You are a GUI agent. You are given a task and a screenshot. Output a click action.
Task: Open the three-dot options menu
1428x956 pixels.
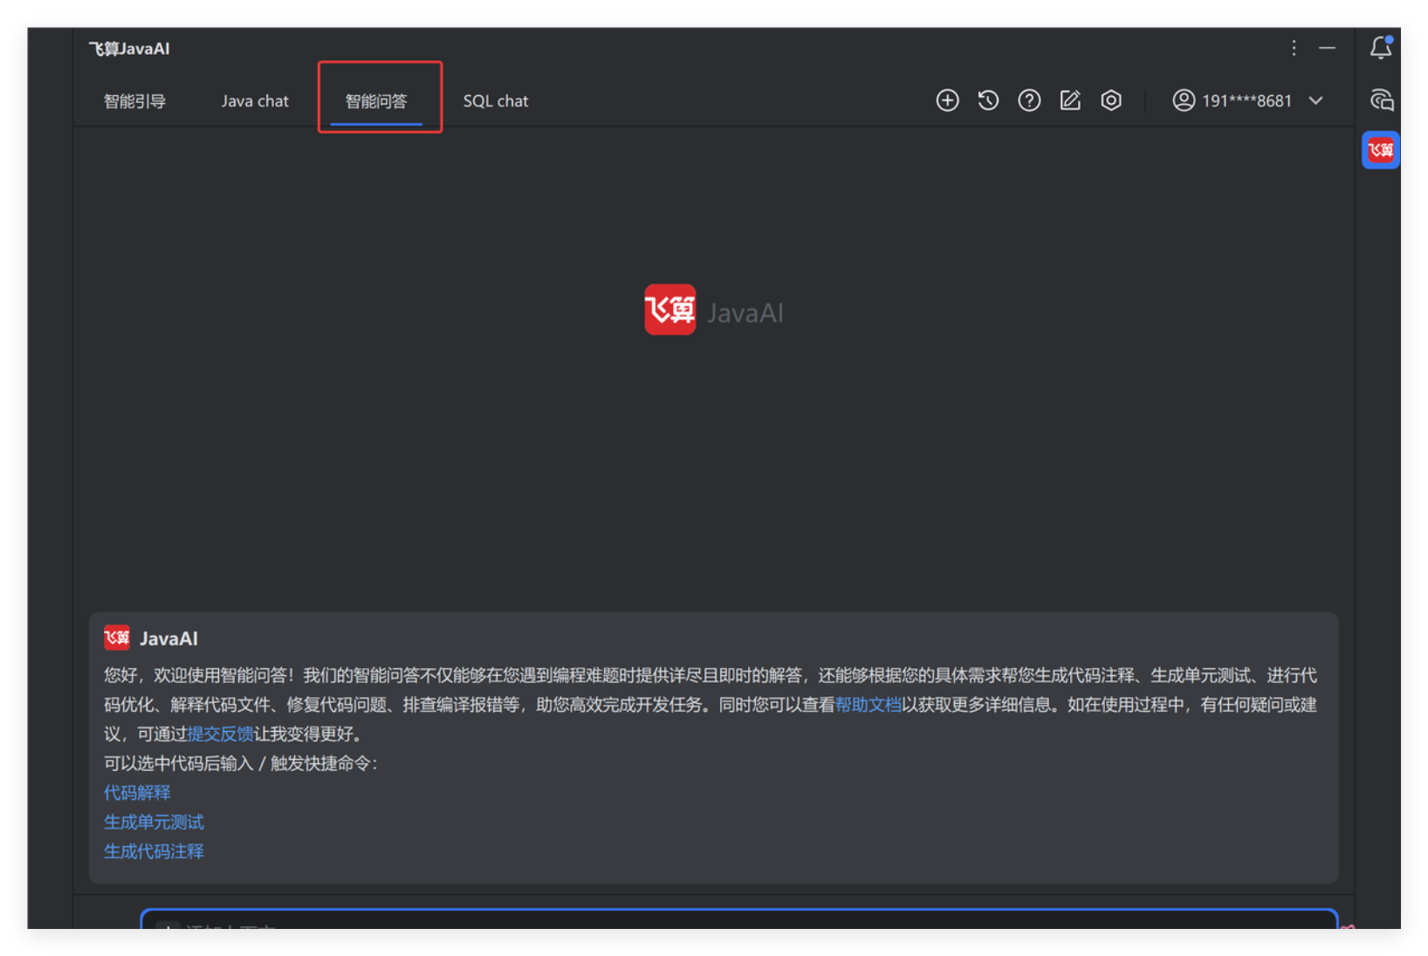point(1294,48)
